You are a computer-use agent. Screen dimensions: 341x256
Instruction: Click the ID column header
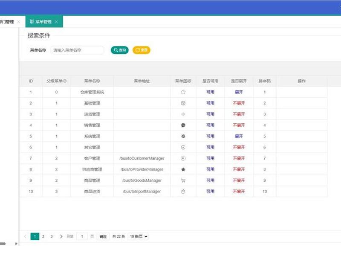tap(31, 81)
